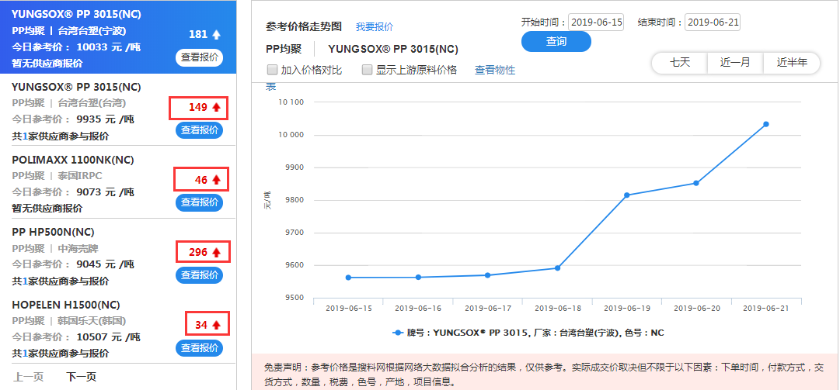Screen dimensions: 840x390
Task: Tick the 显示上游原料价格 checkbox
Action: coord(367,70)
